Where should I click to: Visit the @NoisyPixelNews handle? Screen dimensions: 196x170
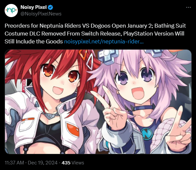pos(41,14)
